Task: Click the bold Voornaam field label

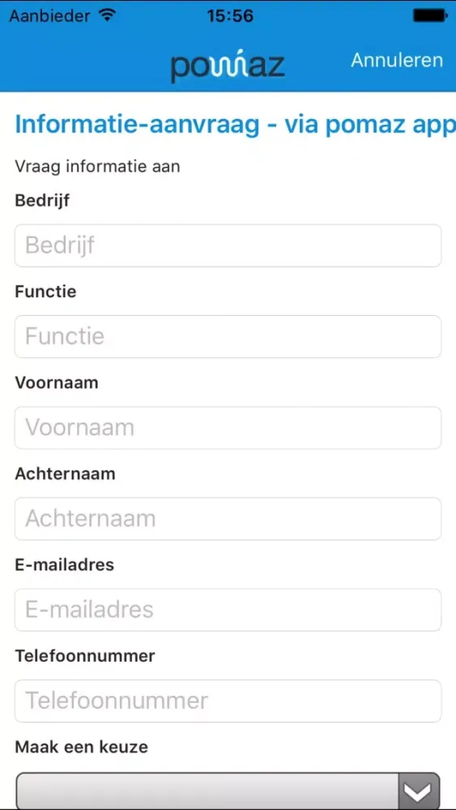Action: coord(56,383)
